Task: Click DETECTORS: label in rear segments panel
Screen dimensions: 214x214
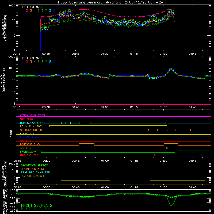Action: point(32,58)
